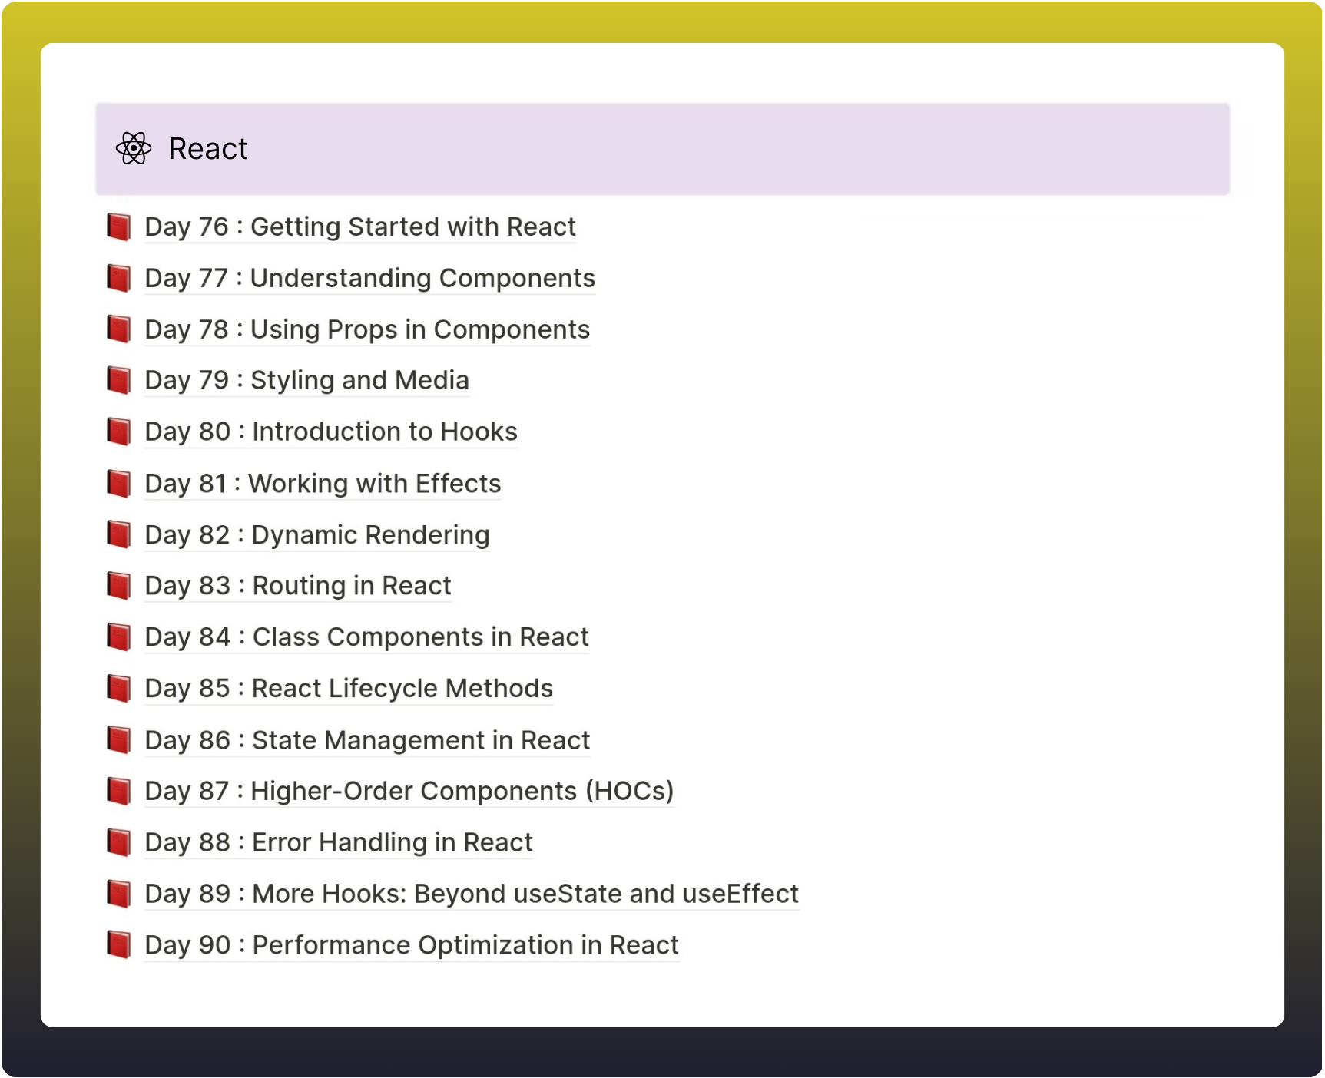The height and width of the screenshot is (1078, 1325).
Task: Click the book icon beside Day 87
Action: point(119,791)
